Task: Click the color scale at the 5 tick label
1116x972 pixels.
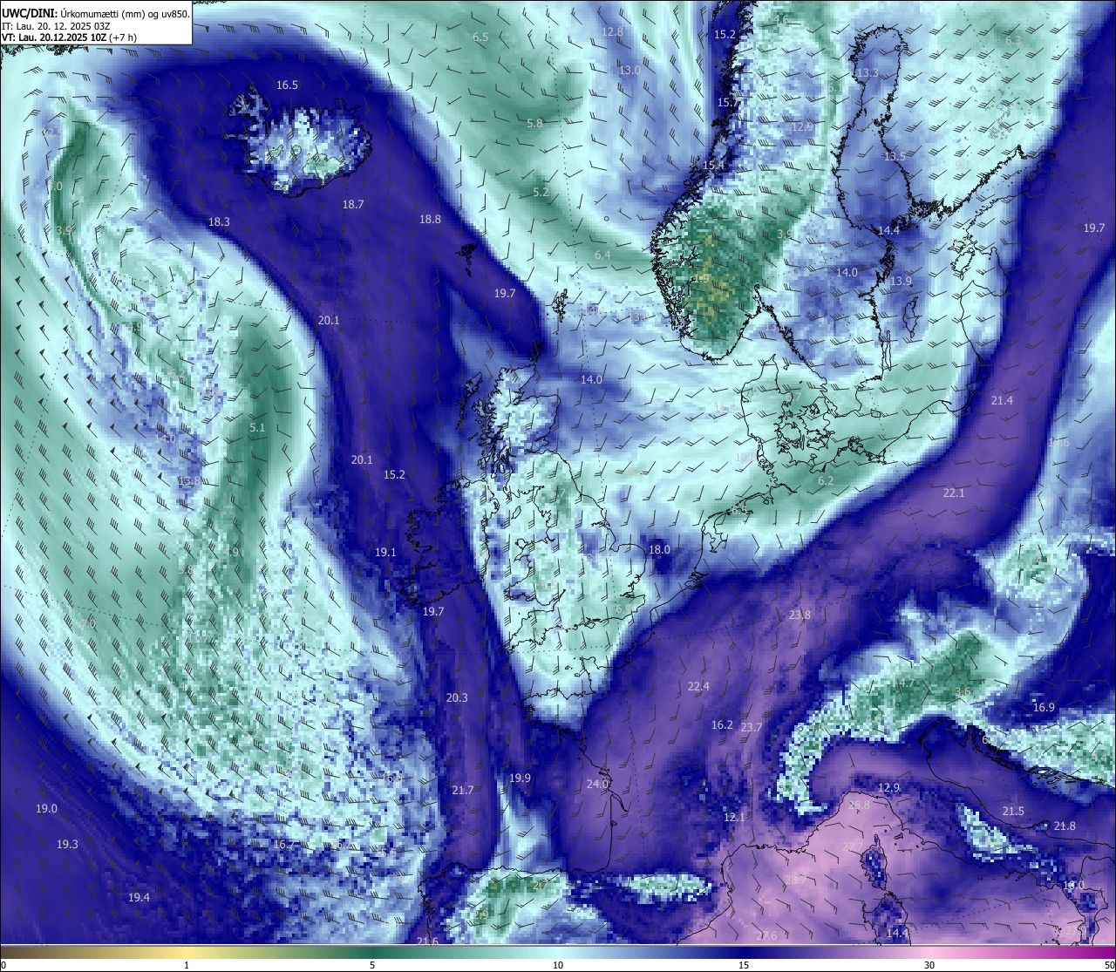Action: click(x=372, y=965)
